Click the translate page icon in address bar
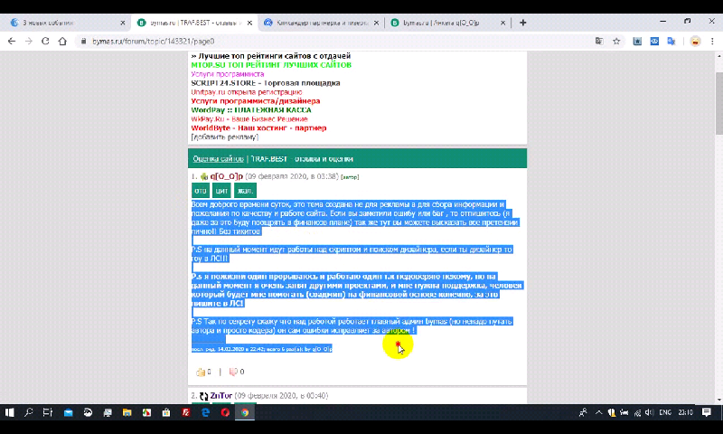Screen dimensions: 723x434 tap(598, 41)
